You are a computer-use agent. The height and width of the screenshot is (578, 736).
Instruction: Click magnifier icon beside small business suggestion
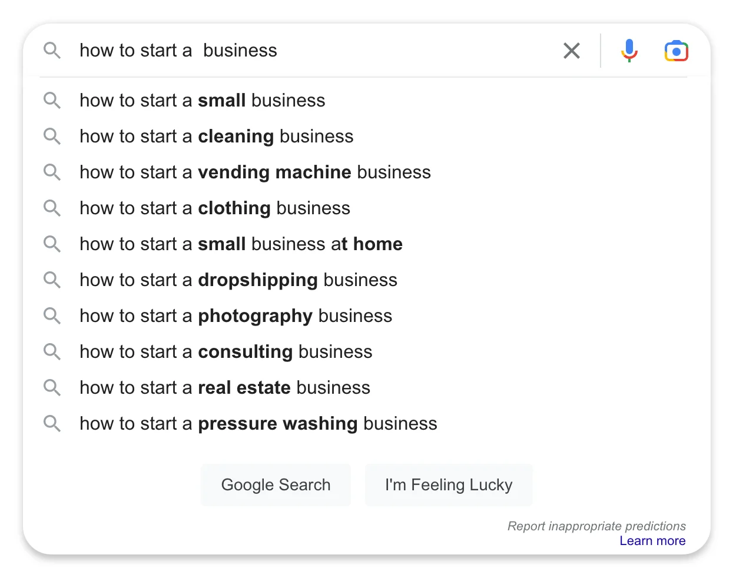pyautogui.click(x=52, y=101)
